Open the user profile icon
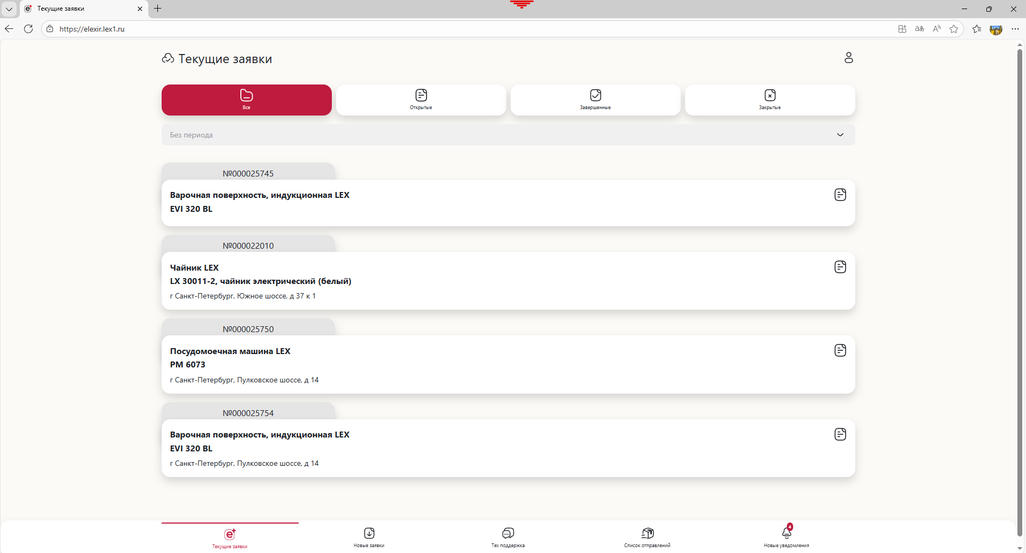This screenshot has height=553, width=1026. [848, 58]
